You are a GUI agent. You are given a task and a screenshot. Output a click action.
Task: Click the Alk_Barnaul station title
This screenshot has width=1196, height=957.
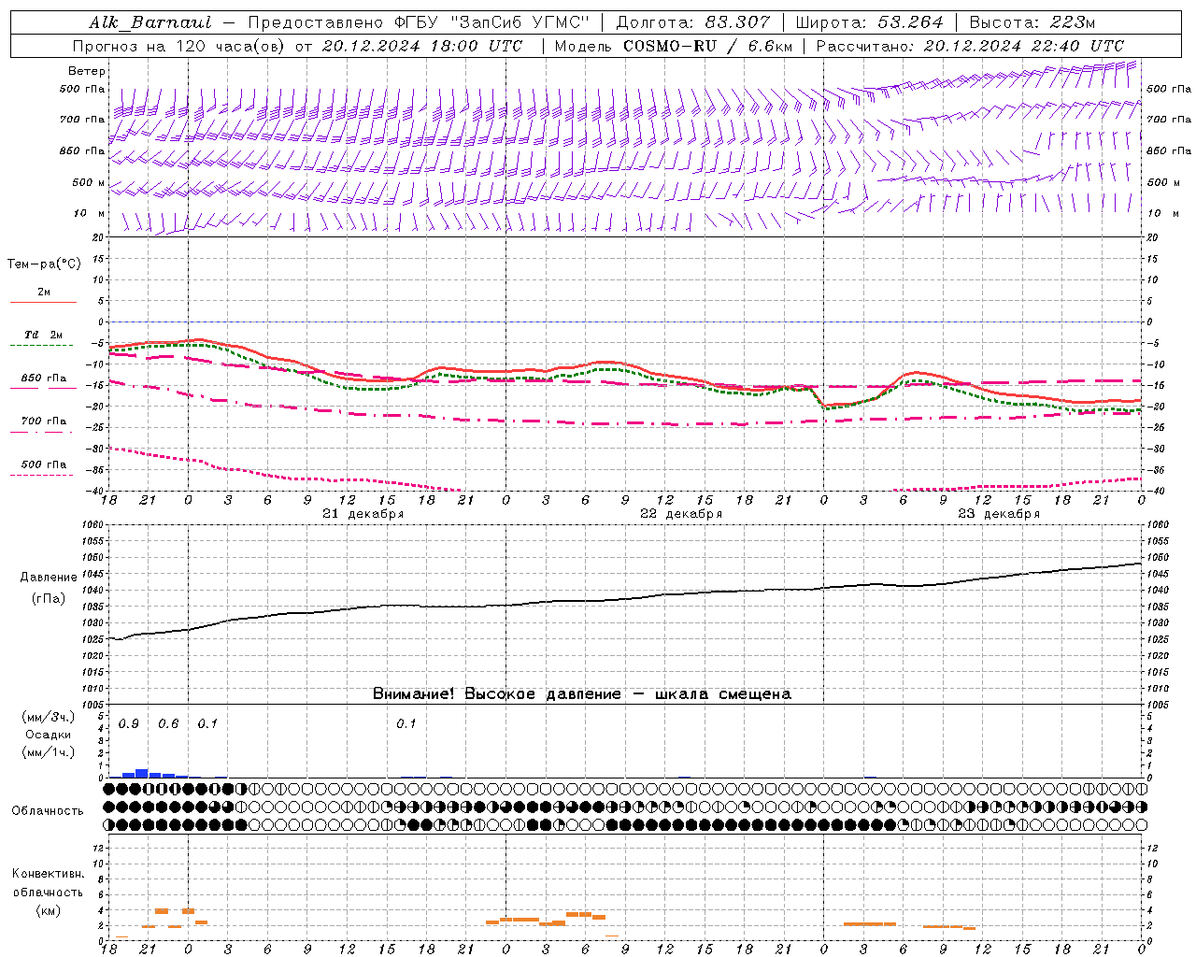[151, 22]
